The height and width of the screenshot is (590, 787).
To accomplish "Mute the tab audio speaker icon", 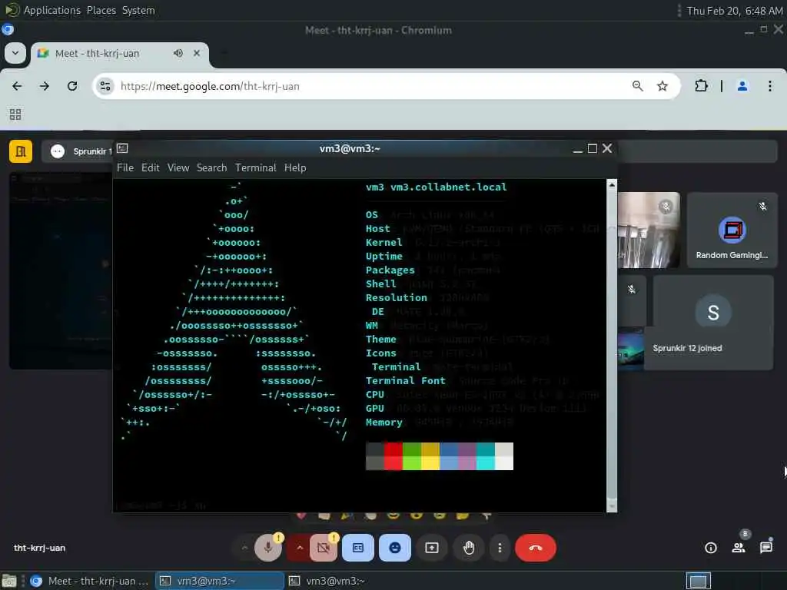I will (x=178, y=53).
